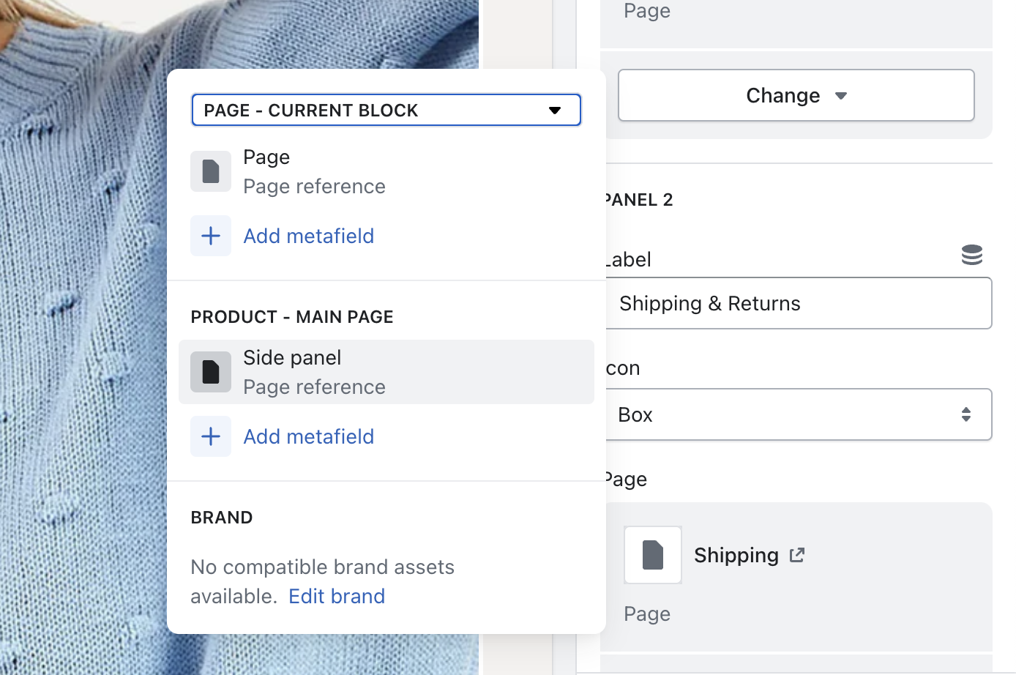Expand the Change button dropdown arrow
The image size is (1016, 675).
841,96
